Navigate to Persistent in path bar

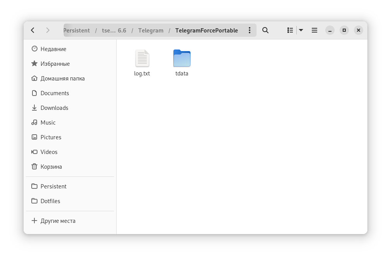(77, 31)
